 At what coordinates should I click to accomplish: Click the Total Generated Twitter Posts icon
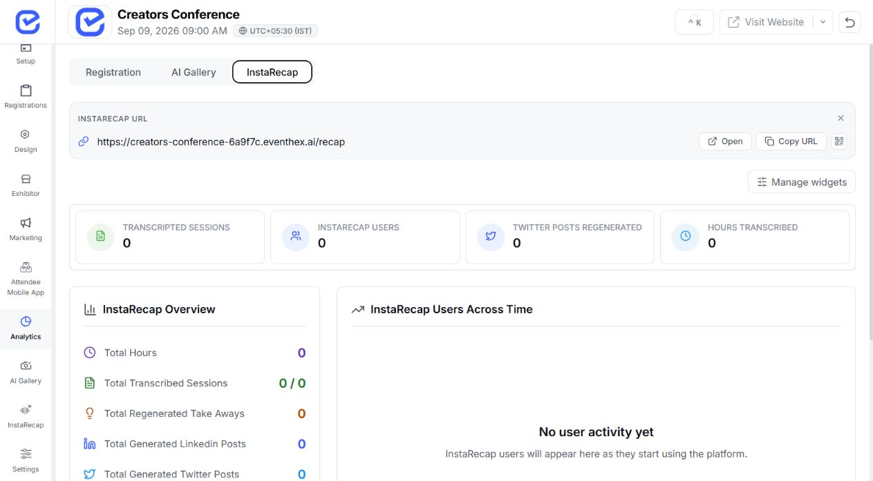tap(89, 474)
